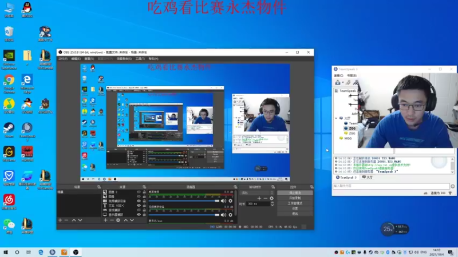Click TeamSpeak connect toolbar icon

tap(338, 83)
